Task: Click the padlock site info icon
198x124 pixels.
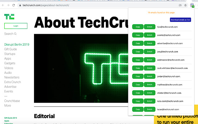Action: click(20, 5)
